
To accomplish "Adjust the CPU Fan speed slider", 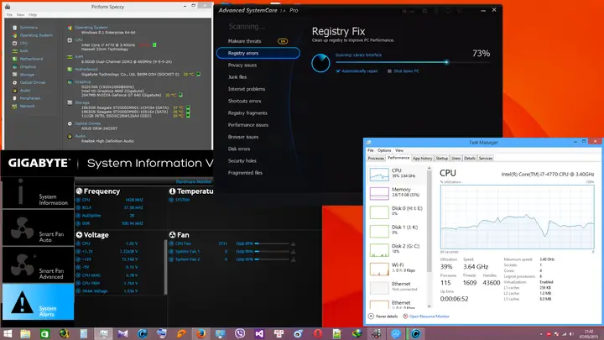I will click(x=272, y=243).
